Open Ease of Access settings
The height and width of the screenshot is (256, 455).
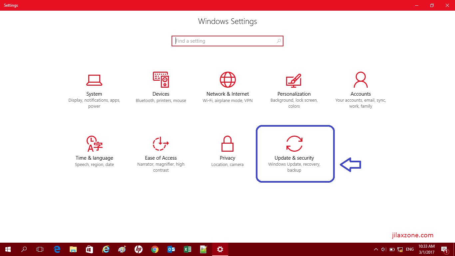tap(161, 154)
